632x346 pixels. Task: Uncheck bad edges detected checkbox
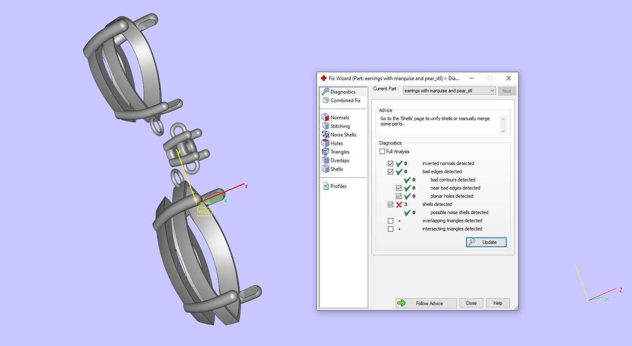coord(390,172)
